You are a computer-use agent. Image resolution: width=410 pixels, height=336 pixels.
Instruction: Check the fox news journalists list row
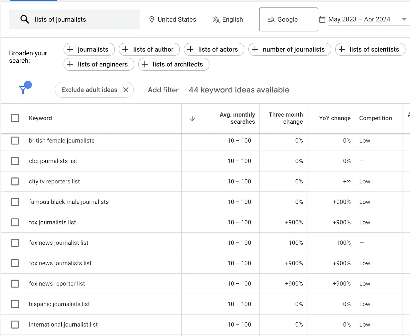(x=15, y=263)
